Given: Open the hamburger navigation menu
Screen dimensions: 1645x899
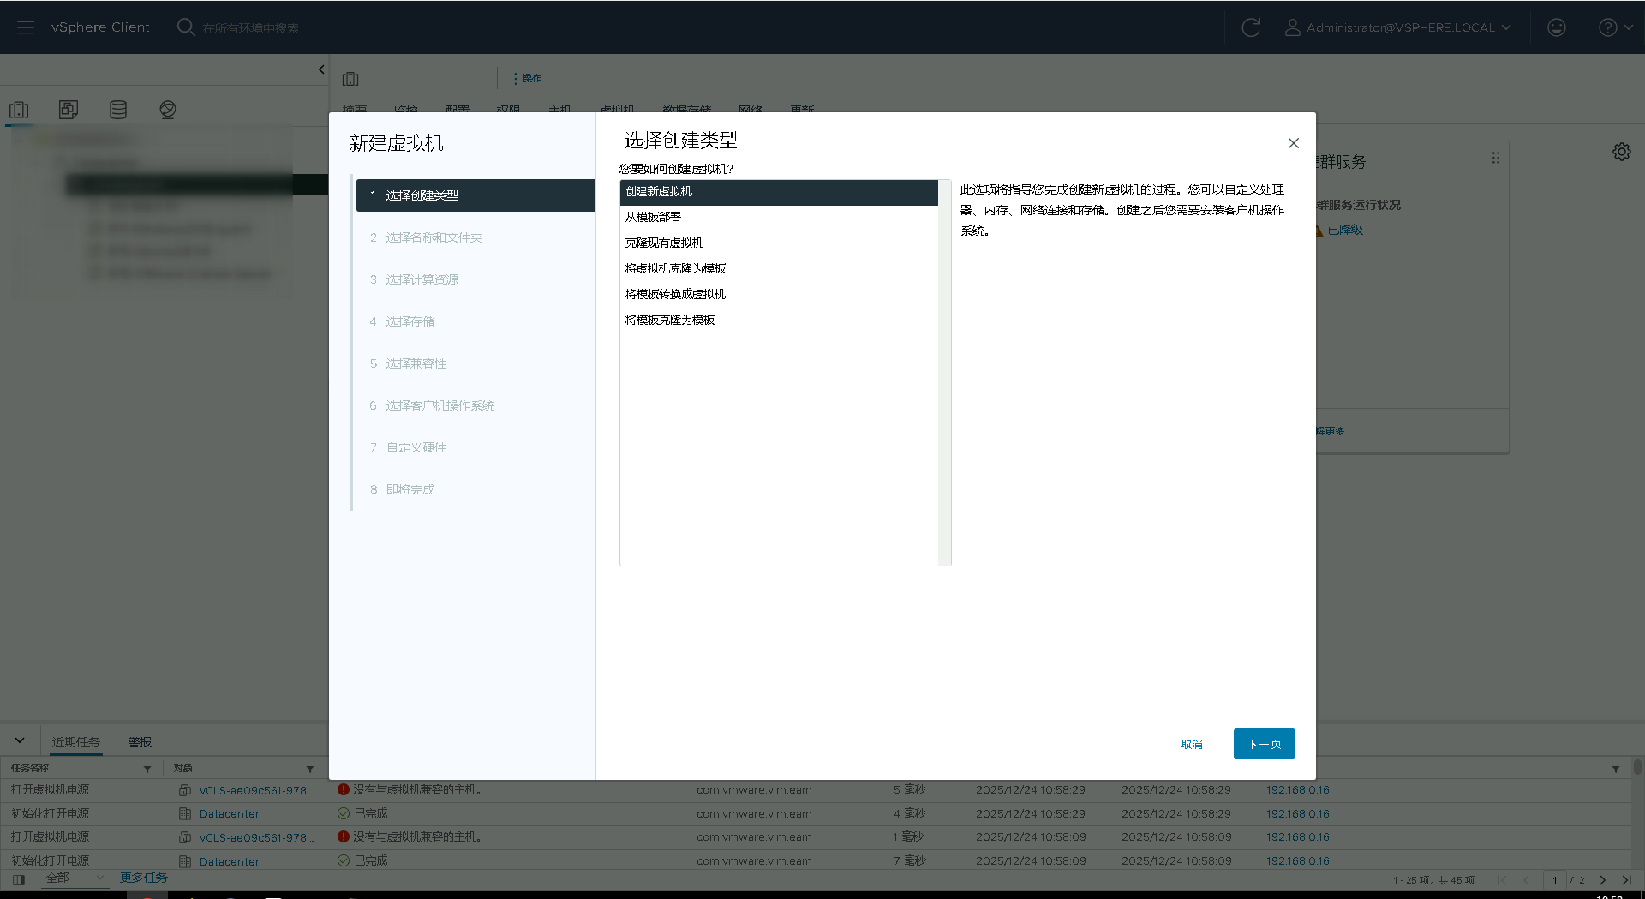Looking at the screenshot, I should click(26, 27).
